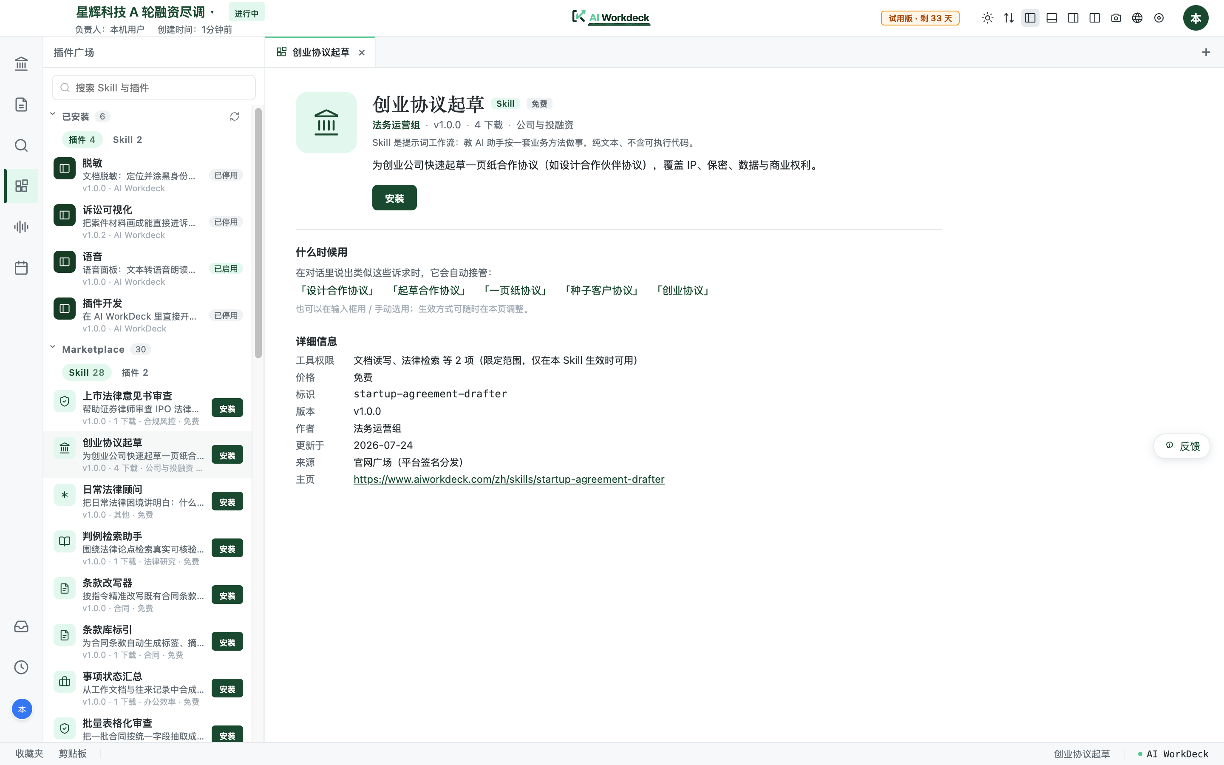Screen dimensions: 1224x765
Task: Open the documents icon in left sidebar
Action: click(21, 105)
